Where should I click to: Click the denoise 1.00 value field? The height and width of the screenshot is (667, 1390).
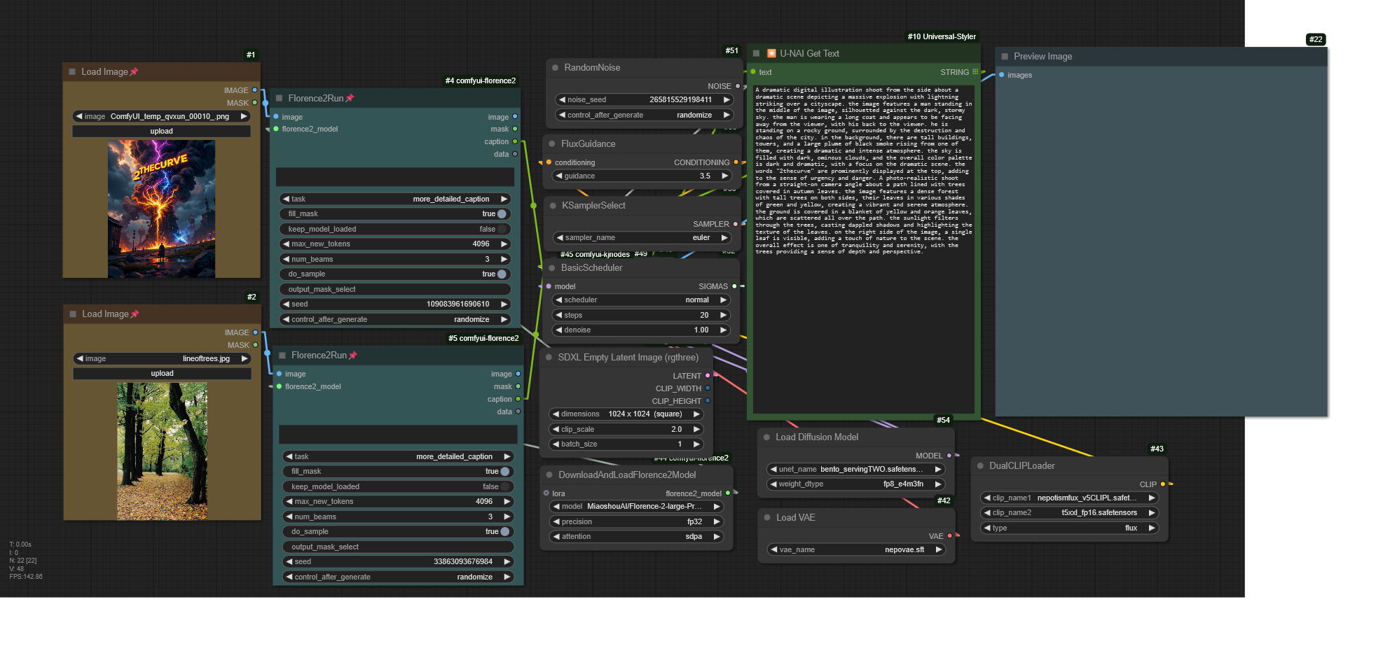[x=642, y=330]
